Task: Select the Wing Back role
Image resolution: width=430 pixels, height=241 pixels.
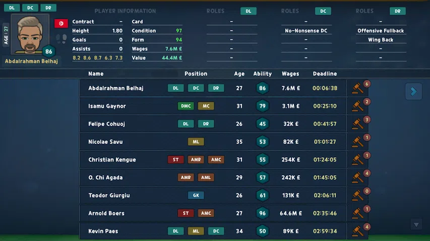Action: (x=381, y=40)
